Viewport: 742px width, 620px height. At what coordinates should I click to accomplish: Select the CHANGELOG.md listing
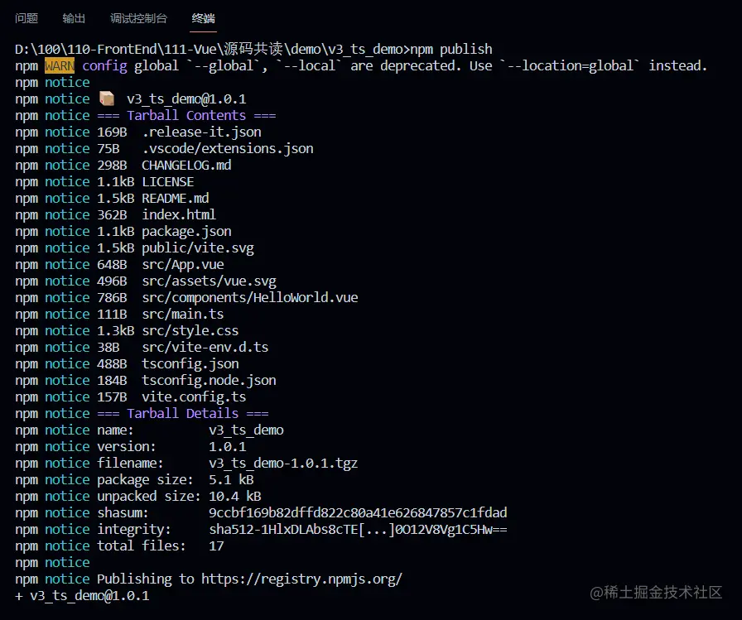coord(187,165)
